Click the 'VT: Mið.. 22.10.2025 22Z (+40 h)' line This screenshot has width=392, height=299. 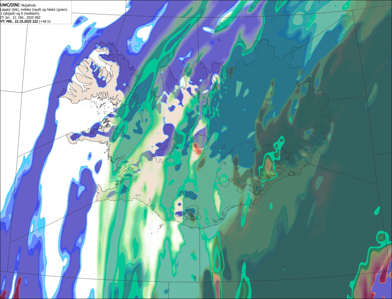[25, 22]
